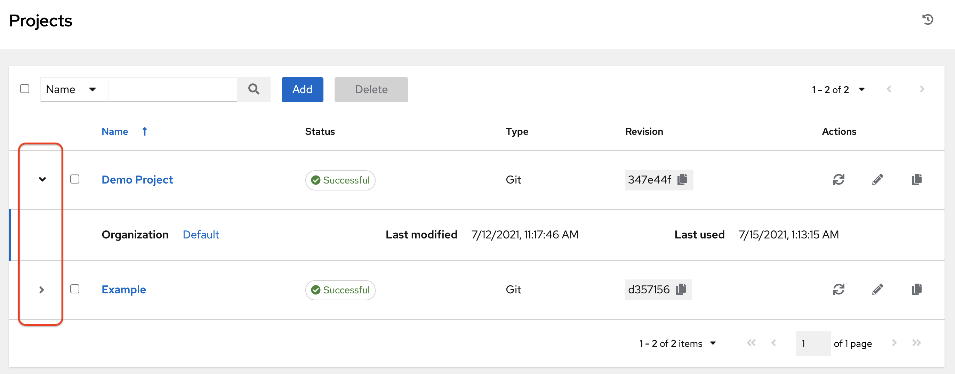
Task: Sync the Example project
Action: click(839, 290)
